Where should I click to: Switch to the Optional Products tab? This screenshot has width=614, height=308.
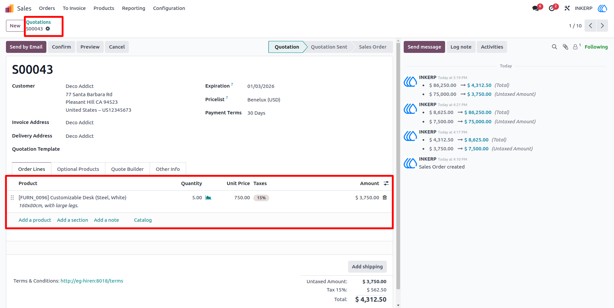pyautogui.click(x=78, y=169)
